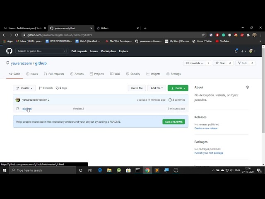The width and height of the screenshot is (265, 199).
Task: Open the green Code download dropdown
Action: pos(178,88)
